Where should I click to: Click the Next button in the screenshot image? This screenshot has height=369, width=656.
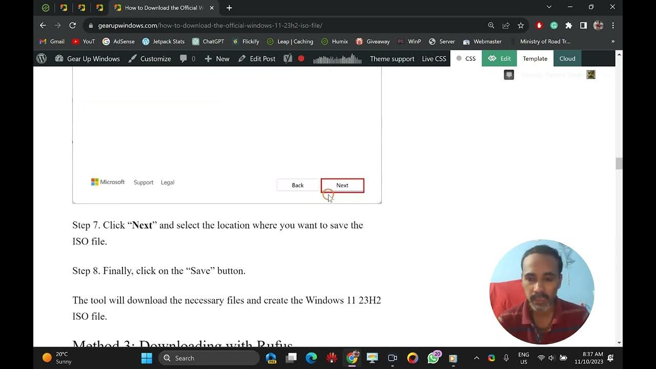(342, 185)
